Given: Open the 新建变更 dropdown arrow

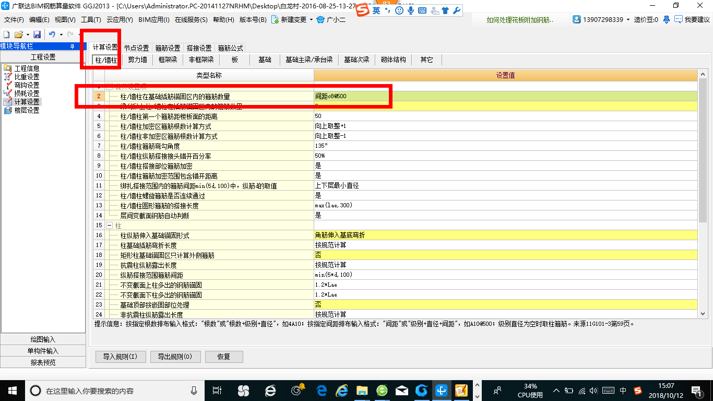Looking at the screenshot, I should click(x=311, y=20).
